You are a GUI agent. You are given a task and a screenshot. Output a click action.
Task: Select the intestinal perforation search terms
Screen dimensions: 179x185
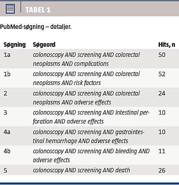(91, 117)
